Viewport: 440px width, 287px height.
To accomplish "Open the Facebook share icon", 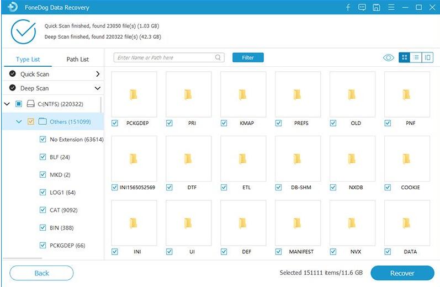I will (348, 7).
